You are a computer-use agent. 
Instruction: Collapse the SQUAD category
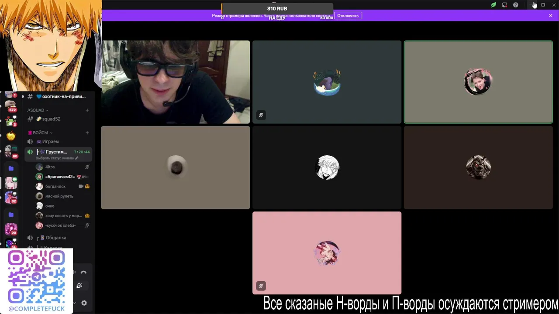pyautogui.click(x=38, y=110)
